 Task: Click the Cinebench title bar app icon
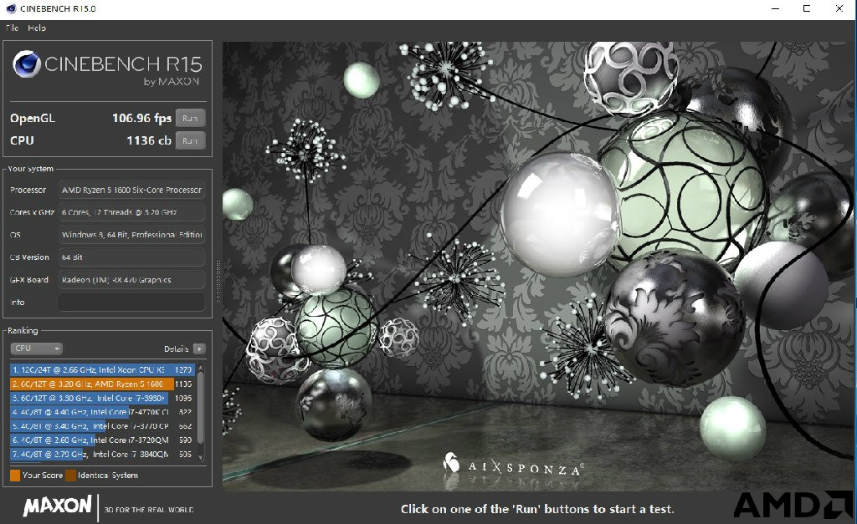[x=11, y=8]
